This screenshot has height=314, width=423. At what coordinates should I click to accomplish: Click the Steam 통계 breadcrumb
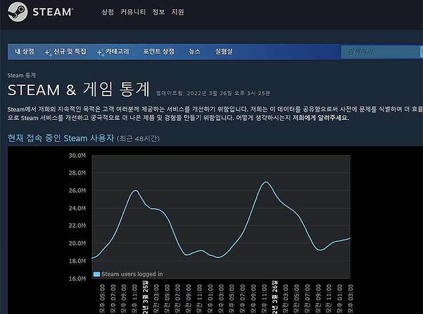click(22, 75)
